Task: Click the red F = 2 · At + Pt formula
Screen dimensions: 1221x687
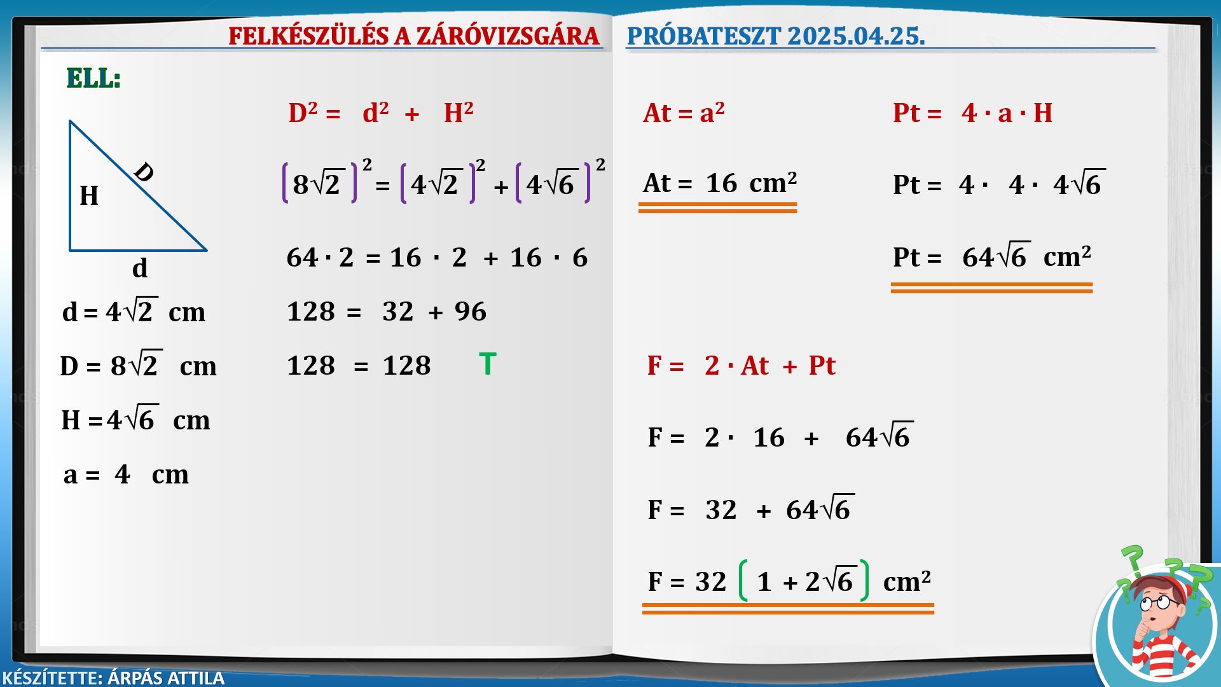Action: click(741, 366)
